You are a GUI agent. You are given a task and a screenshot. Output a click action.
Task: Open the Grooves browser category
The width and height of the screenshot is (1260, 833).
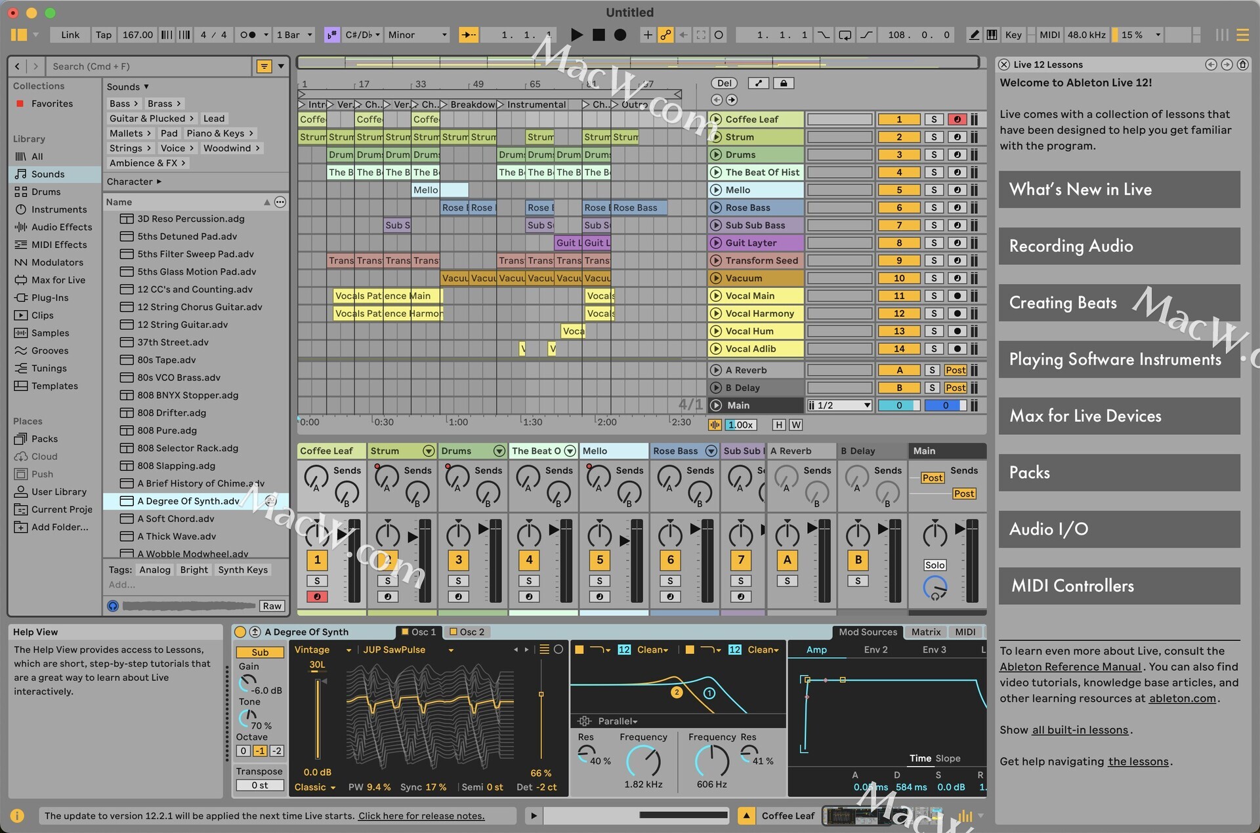[x=50, y=350]
